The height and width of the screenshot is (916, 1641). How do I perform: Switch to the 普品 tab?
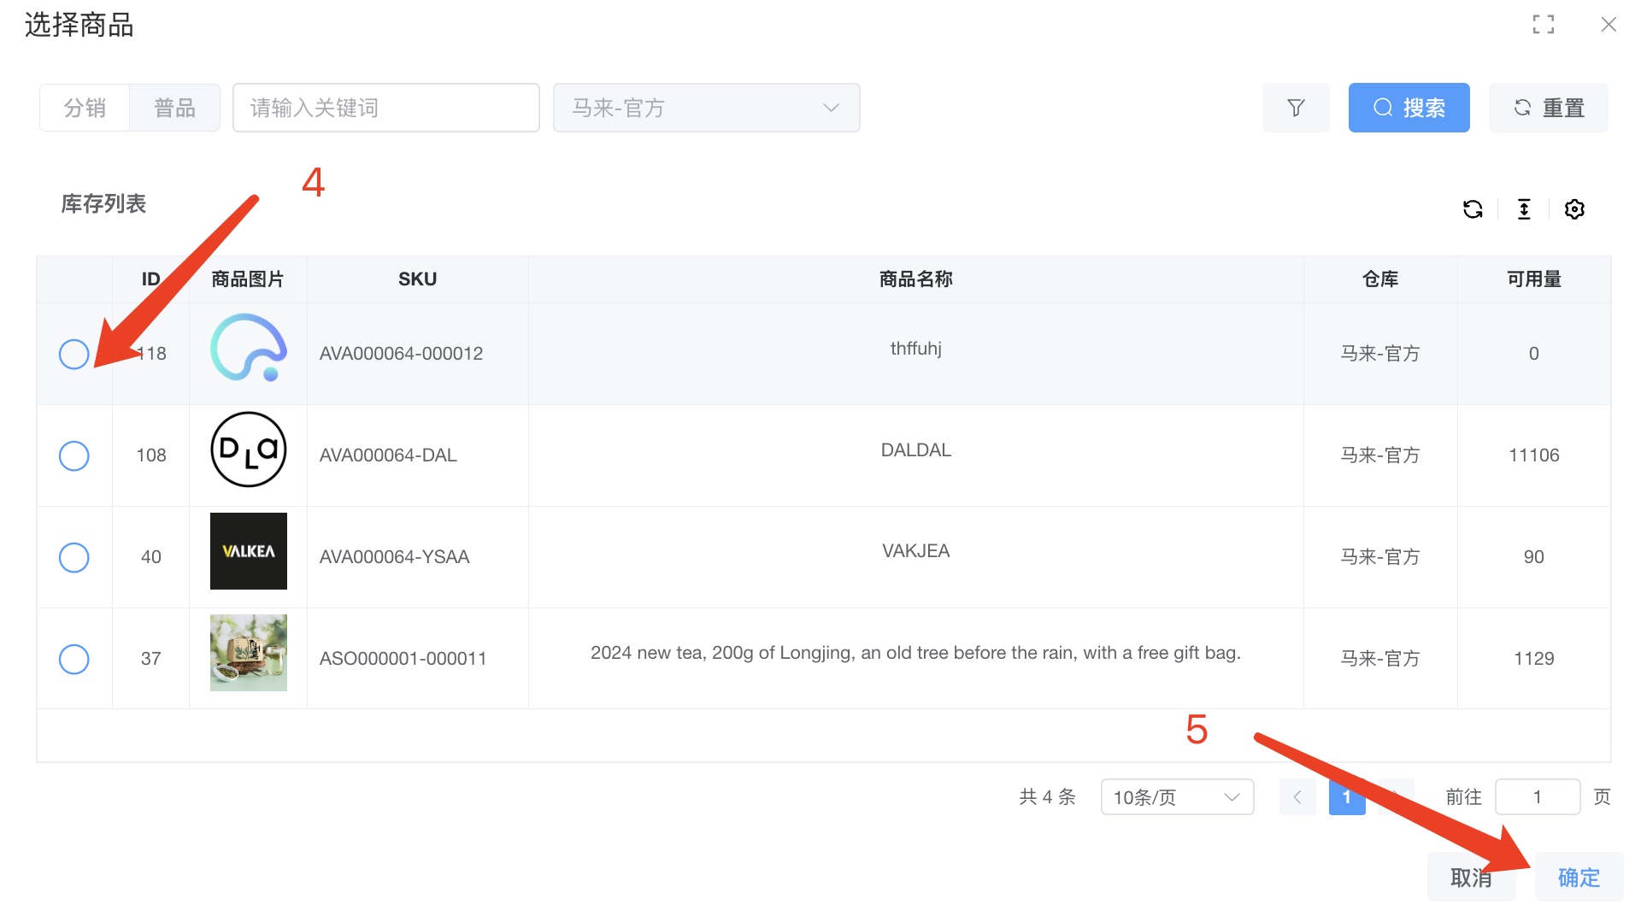(x=174, y=108)
